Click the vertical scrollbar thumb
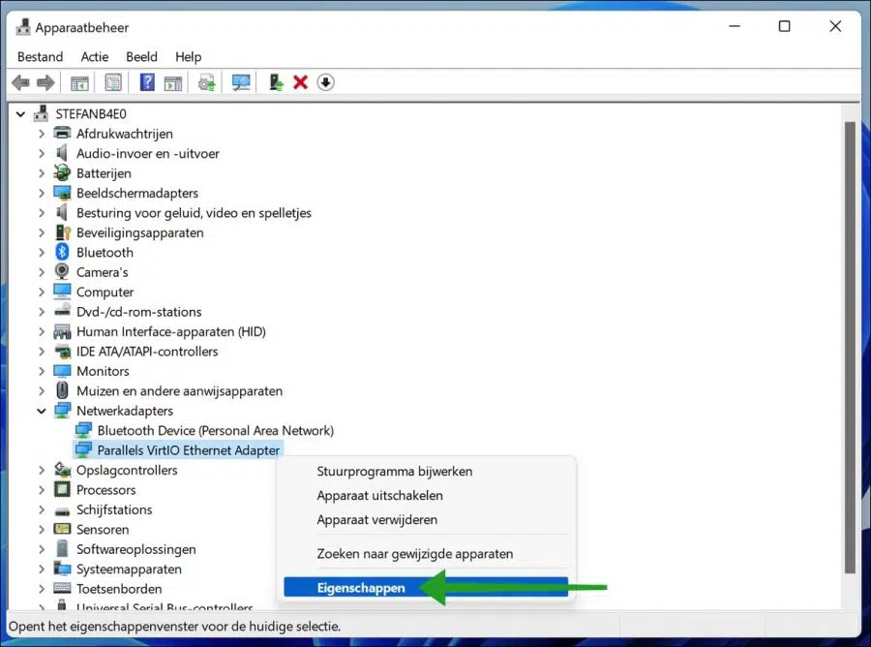871x647 pixels. pos(850,348)
